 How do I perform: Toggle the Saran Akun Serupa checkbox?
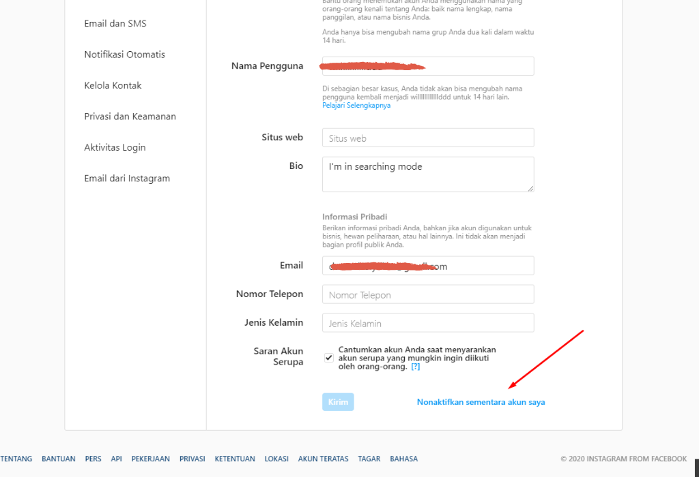point(329,358)
